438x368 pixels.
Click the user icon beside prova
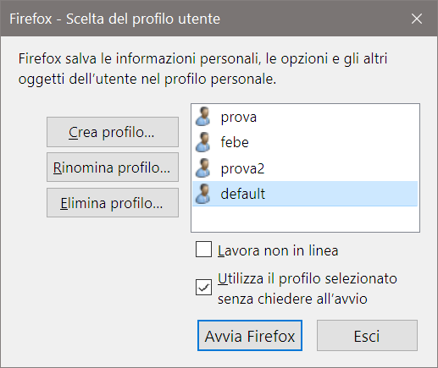click(x=203, y=116)
